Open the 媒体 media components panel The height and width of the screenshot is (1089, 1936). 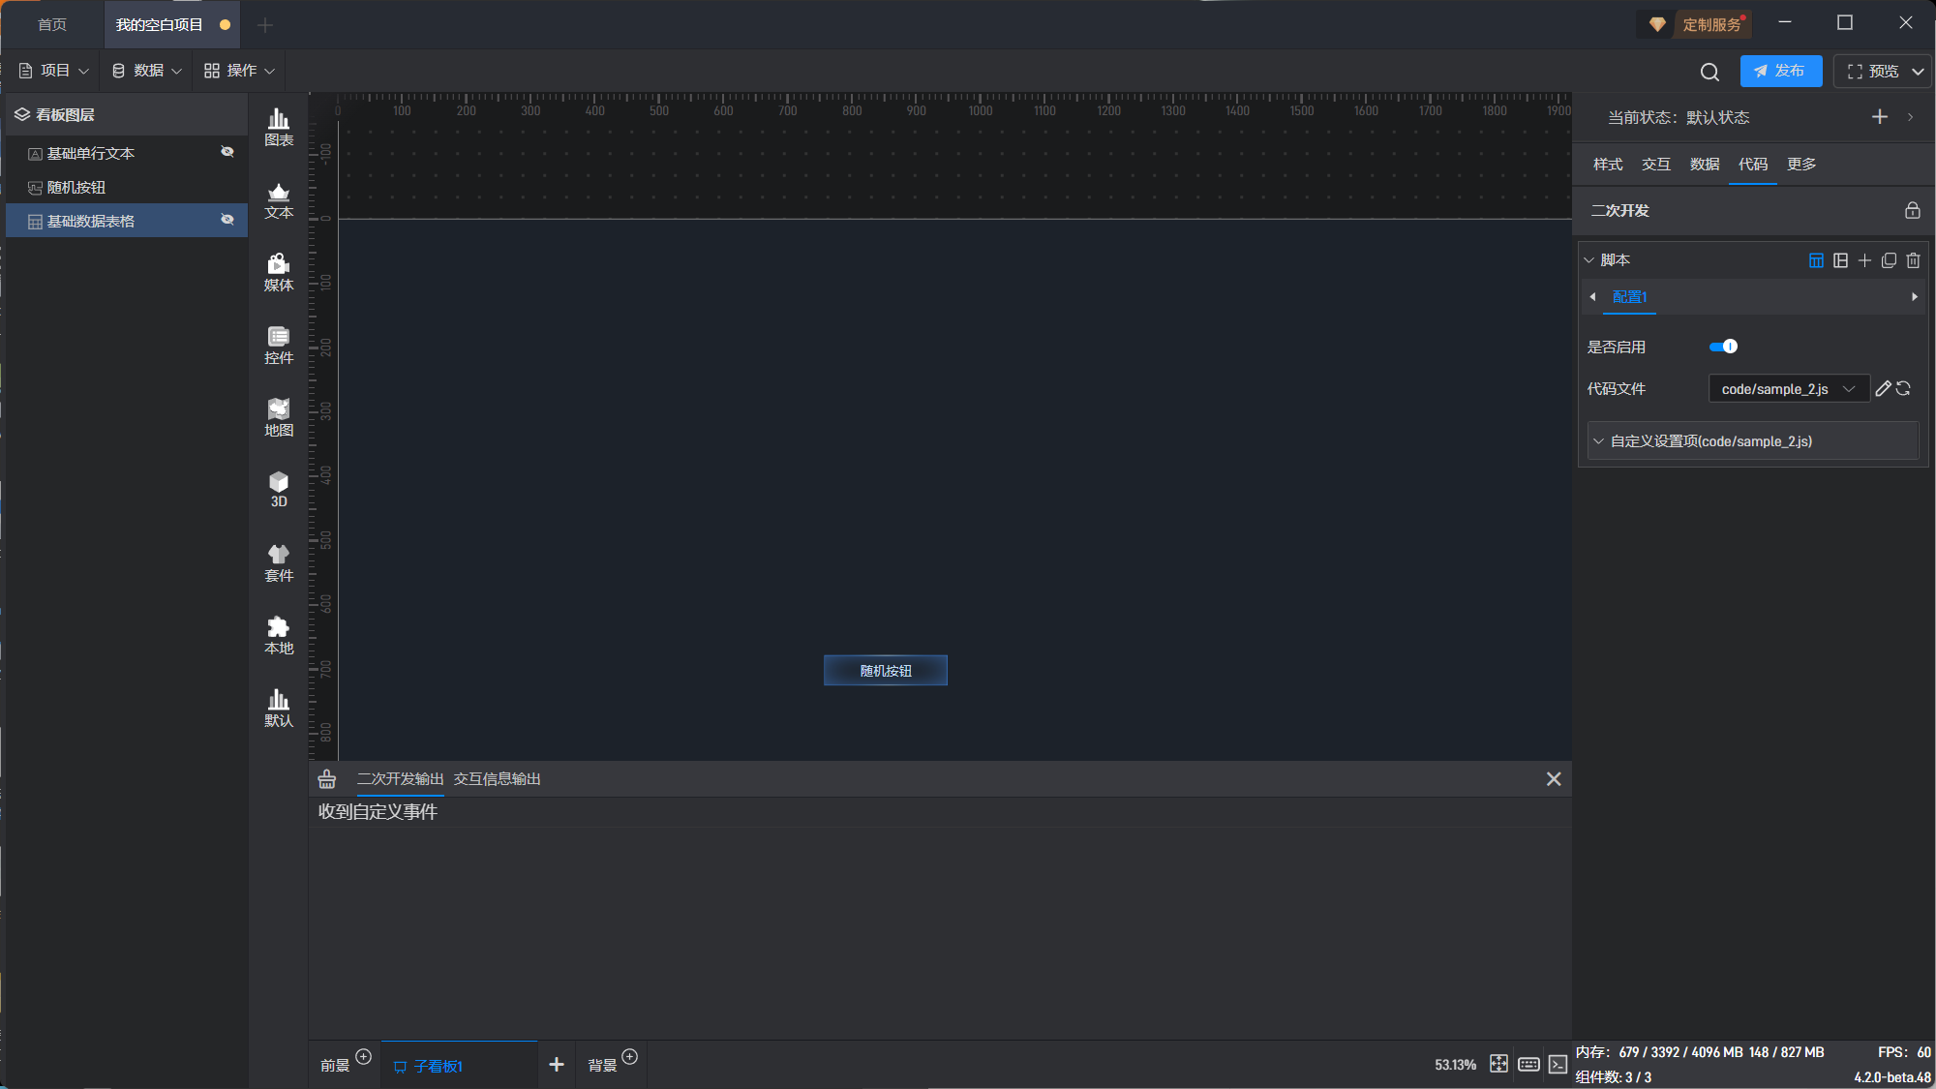[x=279, y=272]
